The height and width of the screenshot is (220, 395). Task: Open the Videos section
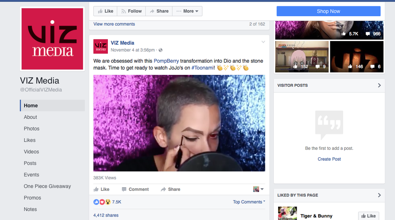point(31,152)
